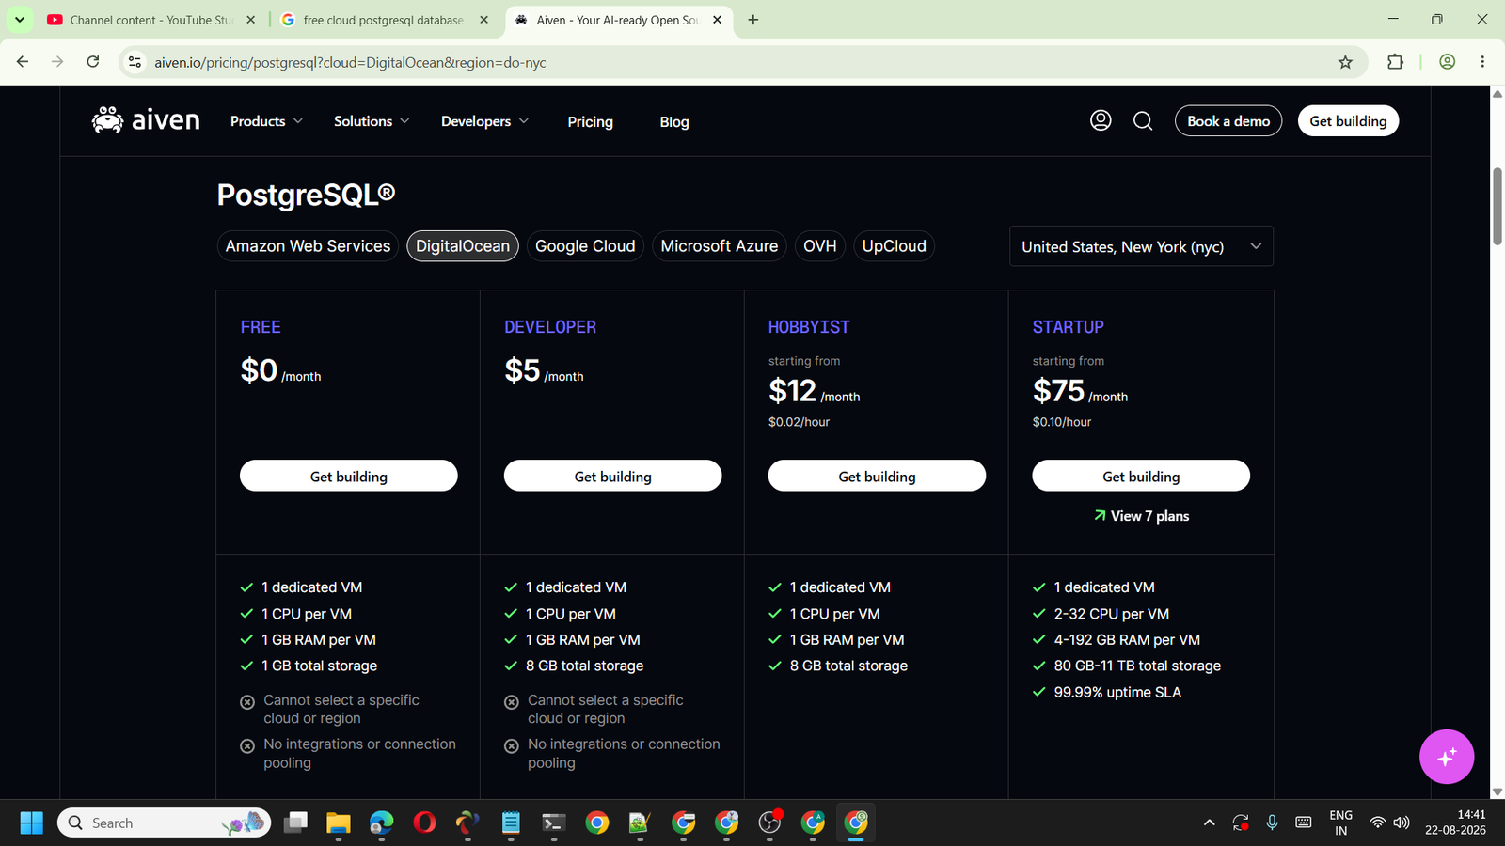The width and height of the screenshot is (1505, 846).
Task: Open the ENG IN language switcher
Action: pos(1341,822)
